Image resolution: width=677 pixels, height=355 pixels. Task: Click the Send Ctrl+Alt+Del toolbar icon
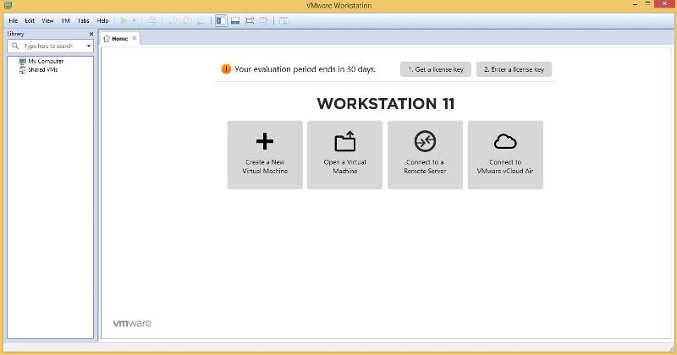[152, 20]
